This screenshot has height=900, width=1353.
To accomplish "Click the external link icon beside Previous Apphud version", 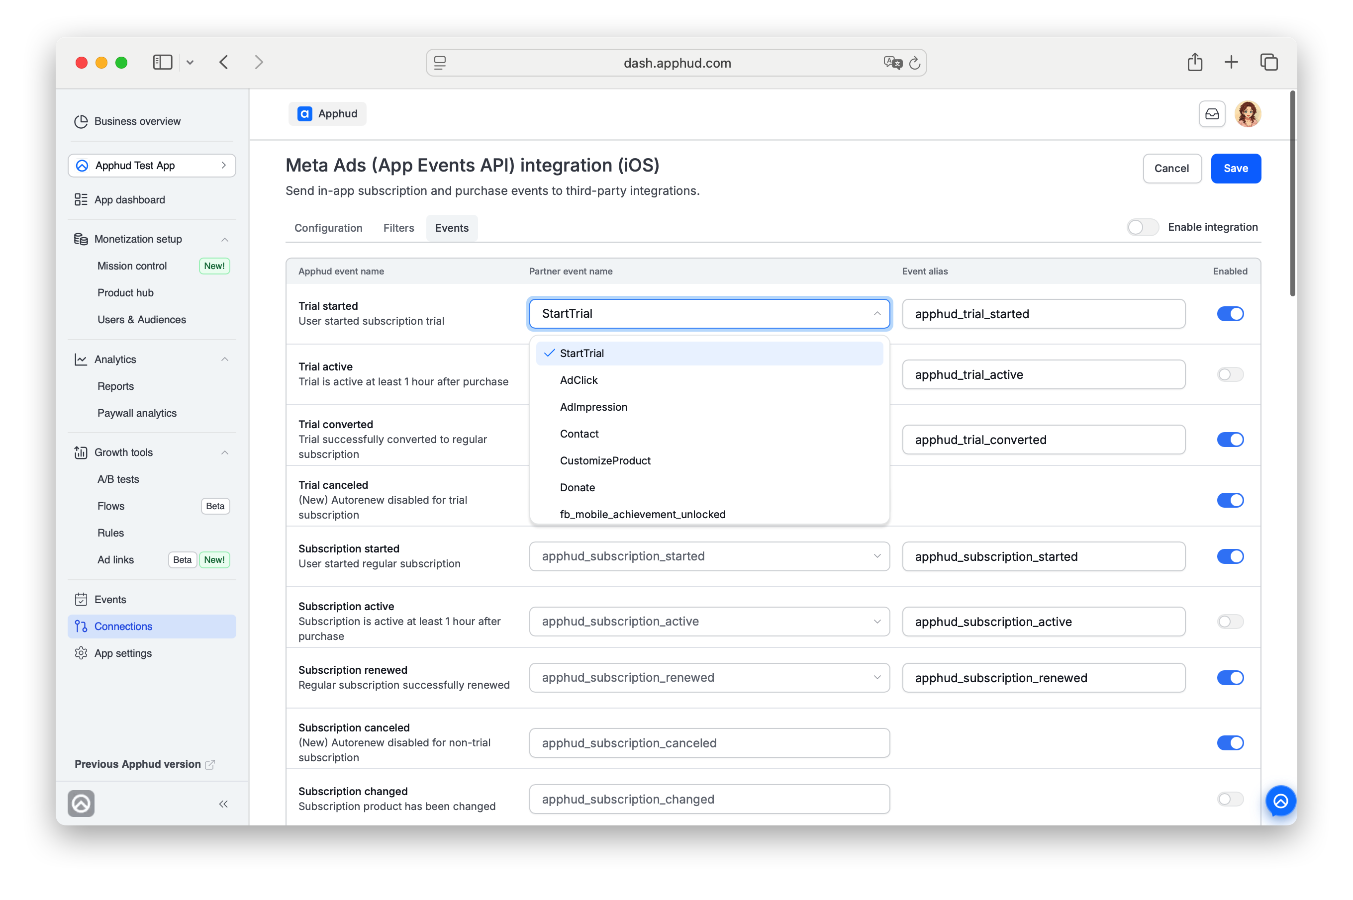I will (x=210, y=764).
